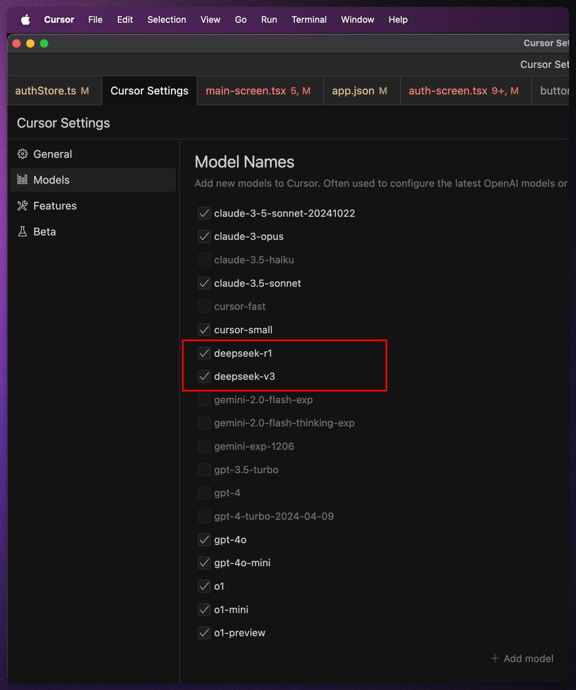Open the Terminal menu
The width and height of the screenshot is (576, 690).
[x=309, y=20]
